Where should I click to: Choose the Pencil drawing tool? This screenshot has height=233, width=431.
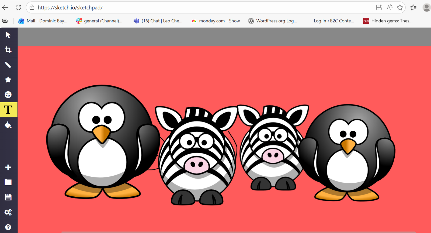point(8,65)
